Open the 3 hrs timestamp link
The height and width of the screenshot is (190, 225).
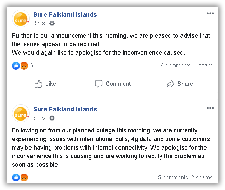[x=39, y=23]
